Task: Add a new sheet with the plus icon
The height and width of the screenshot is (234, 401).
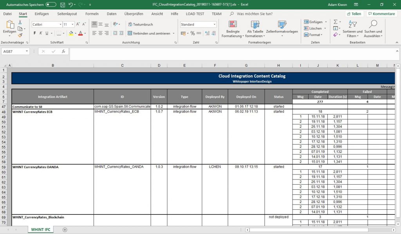Action: click(65, 230)
